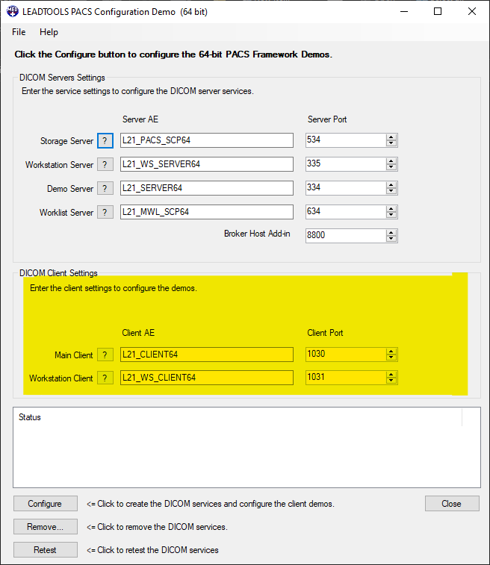Decrease Worklist Server port 634 with down arrow
Screen dimensions: 490x565
point(391,215)
